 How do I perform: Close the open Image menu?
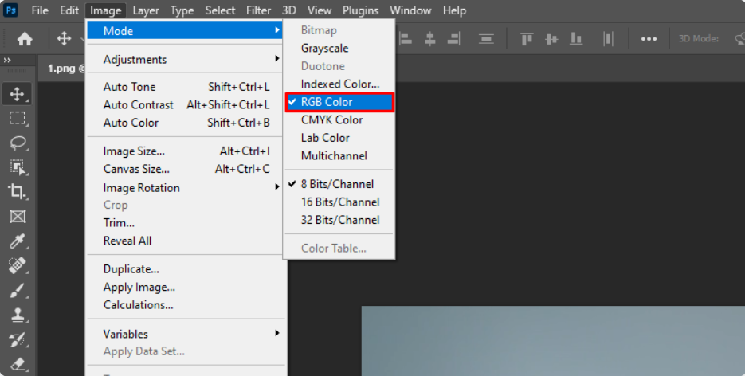(x=105, y=10)
